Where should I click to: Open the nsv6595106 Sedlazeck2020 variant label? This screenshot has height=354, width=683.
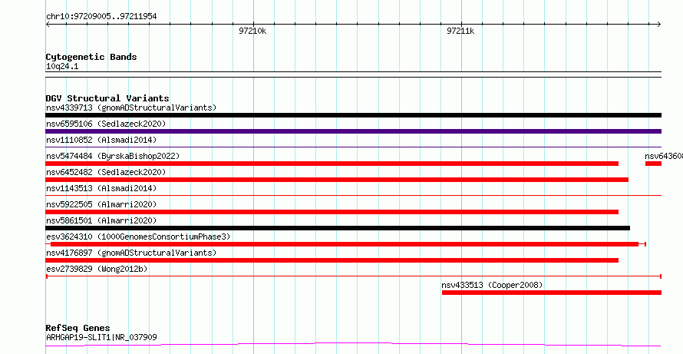(x=106, y=124)
